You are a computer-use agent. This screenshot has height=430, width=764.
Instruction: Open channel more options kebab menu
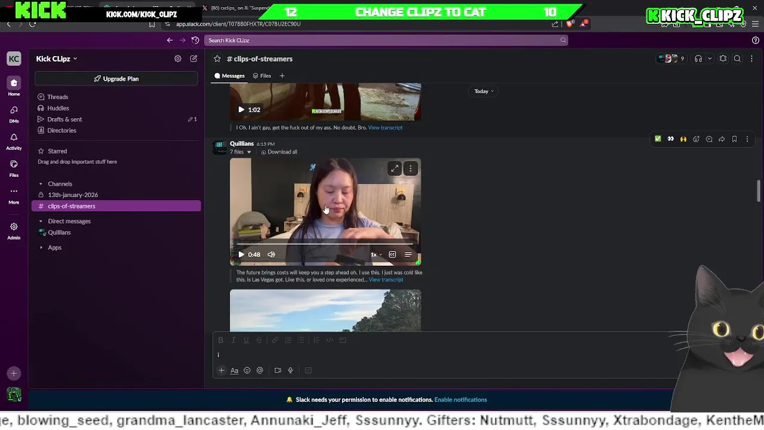point(751,59)
